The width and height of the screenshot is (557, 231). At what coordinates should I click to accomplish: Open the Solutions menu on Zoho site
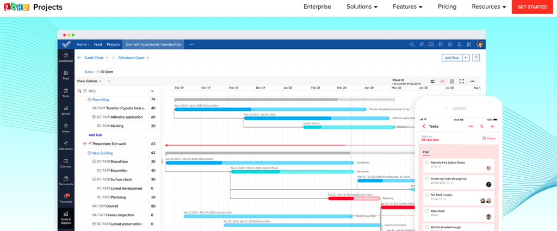coord(362,7)
